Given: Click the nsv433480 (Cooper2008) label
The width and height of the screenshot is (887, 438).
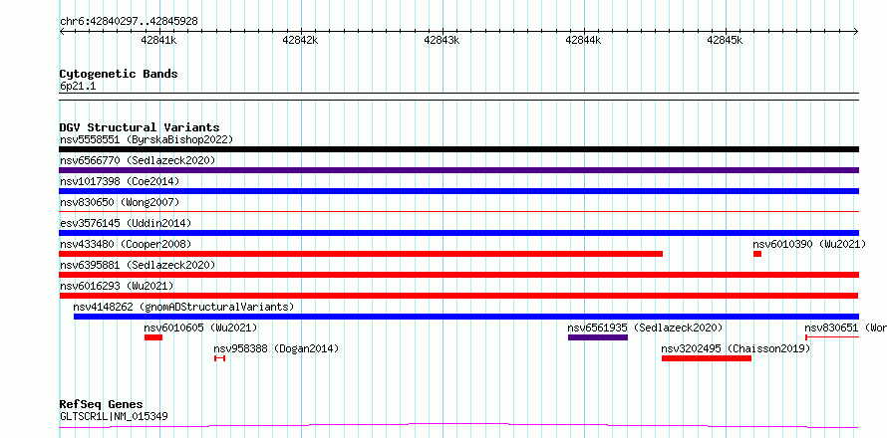Looking at the screenshot, I should pos(126,244).
